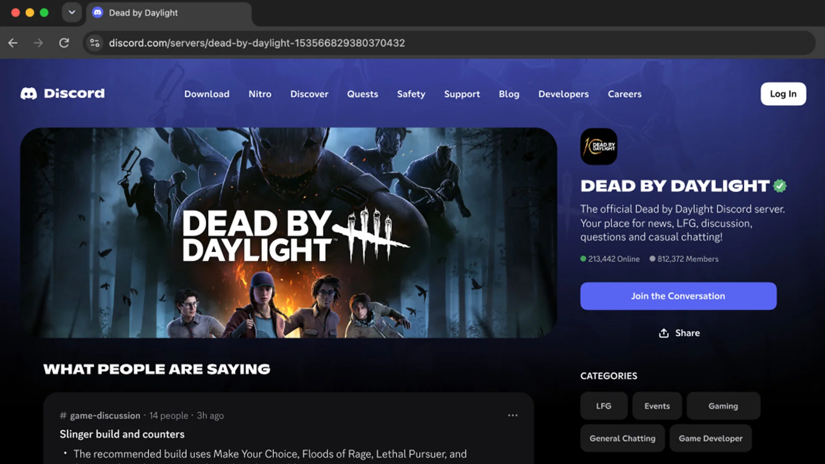Click the 'WHAT PEOPLE ARE SAYING' heading
This screenshot has width=825, height=464.
(157, 369)
